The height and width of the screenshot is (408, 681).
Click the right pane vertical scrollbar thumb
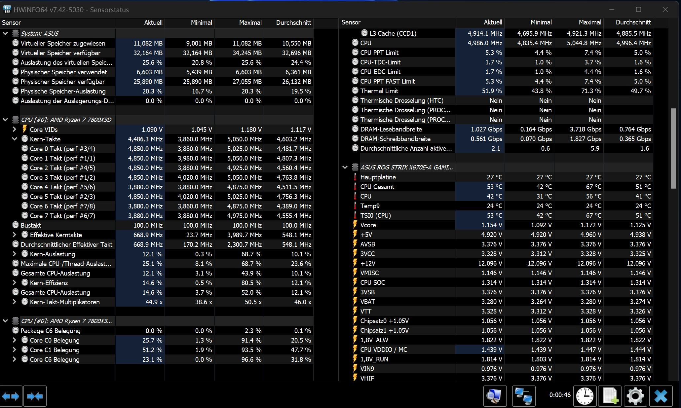(x=673, y=148)
